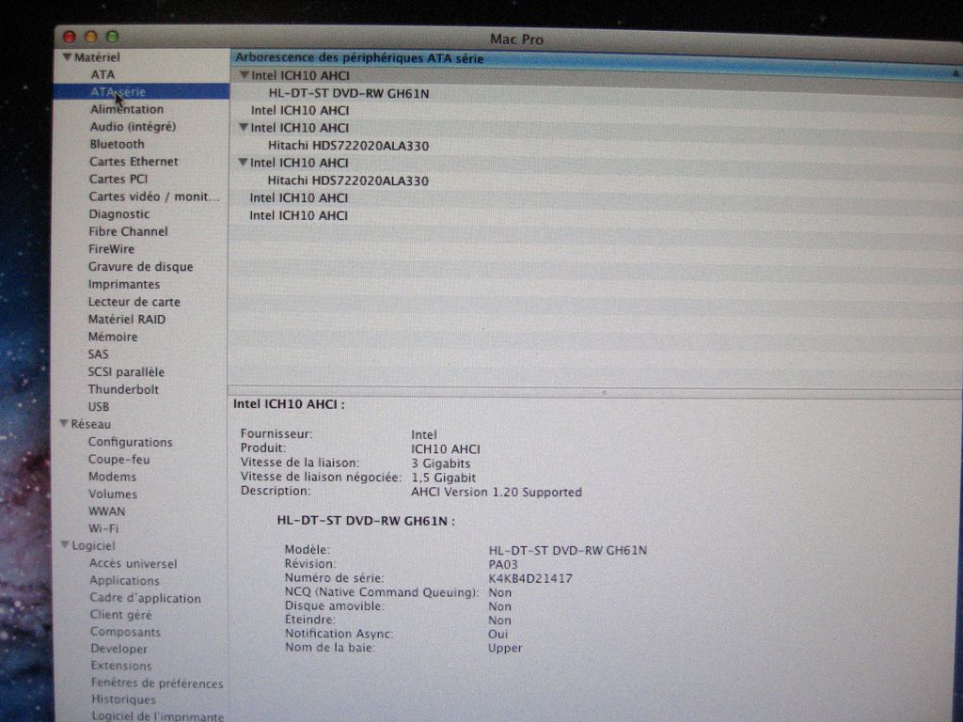Select second Hitachi HDS722020ALA330 drive row
This screenshot has height=722, width=963.
click(x=348, y=180)
